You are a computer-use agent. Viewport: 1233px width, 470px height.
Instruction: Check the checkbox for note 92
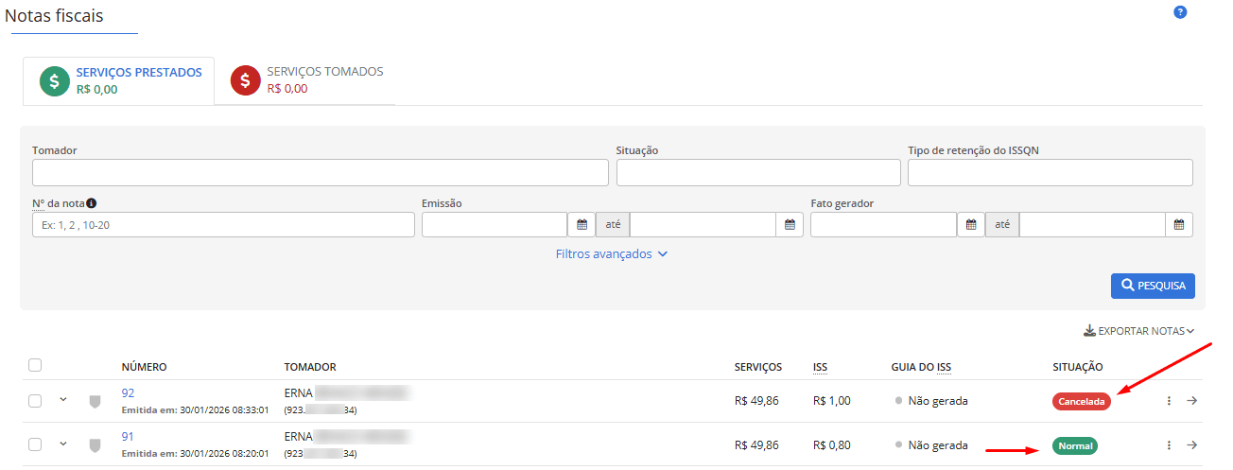click(x=35, y=401)
